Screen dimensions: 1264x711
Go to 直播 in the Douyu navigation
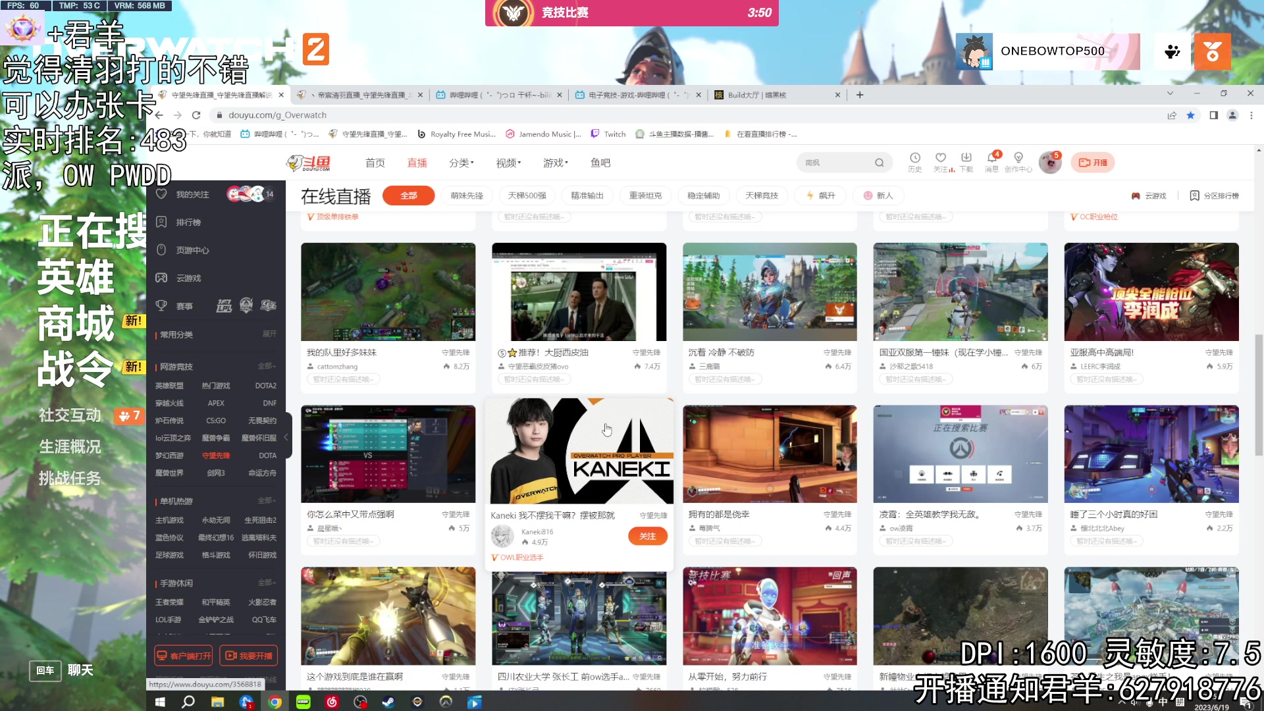click(417, 163)
